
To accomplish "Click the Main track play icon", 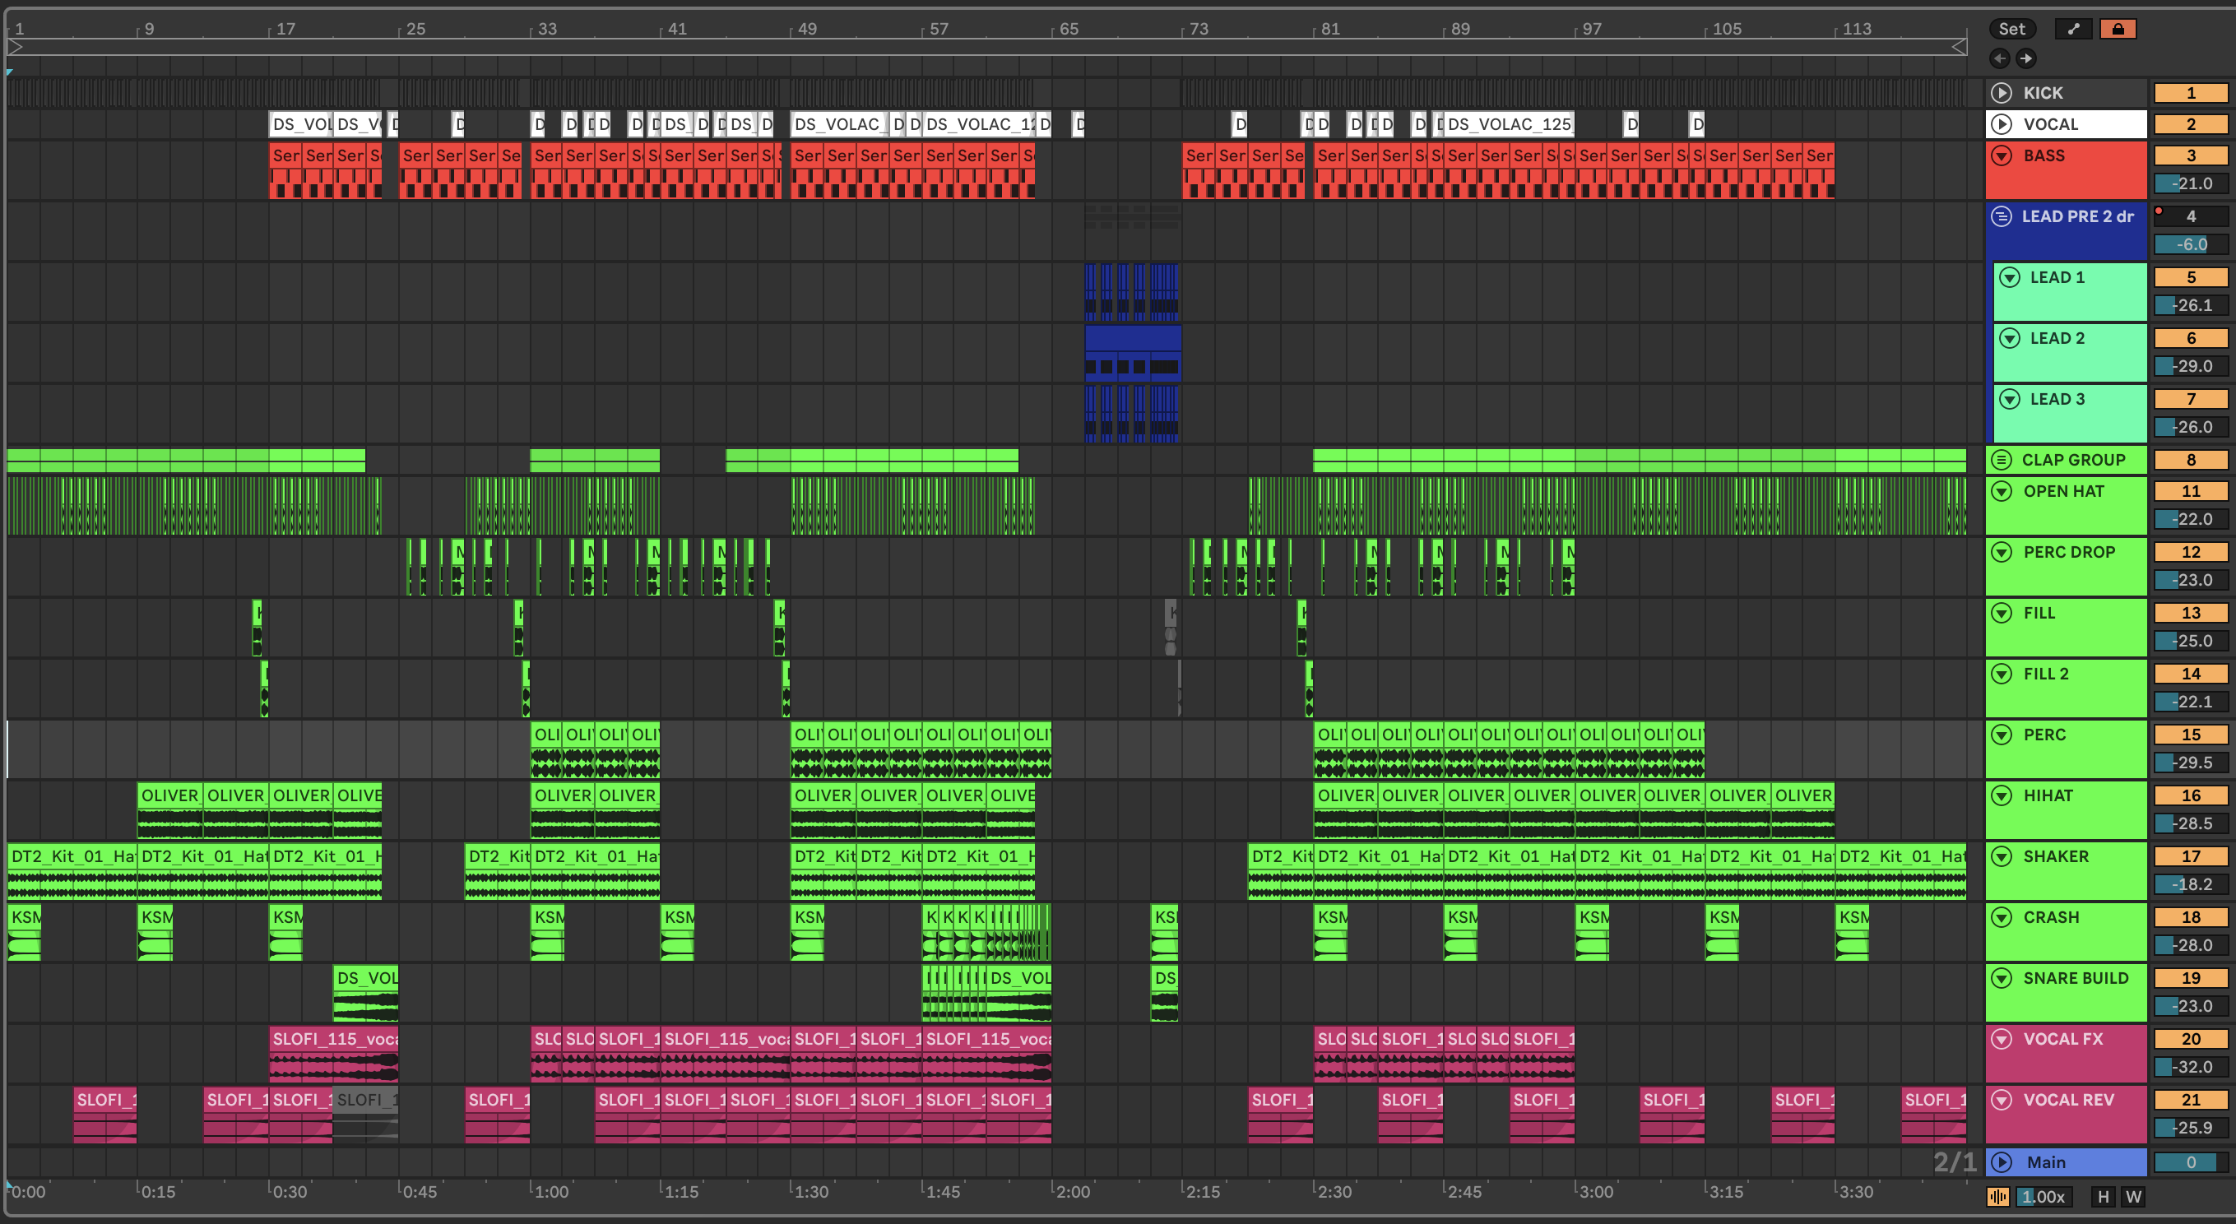I will [2002, 1161].
